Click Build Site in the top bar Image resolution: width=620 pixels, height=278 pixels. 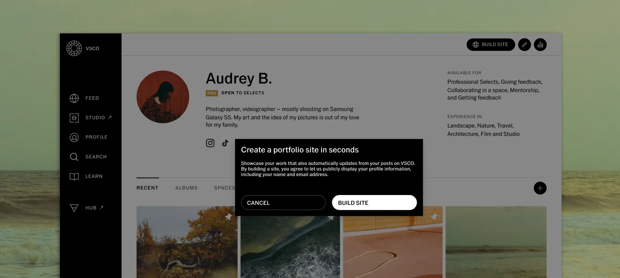coord(491,44)
